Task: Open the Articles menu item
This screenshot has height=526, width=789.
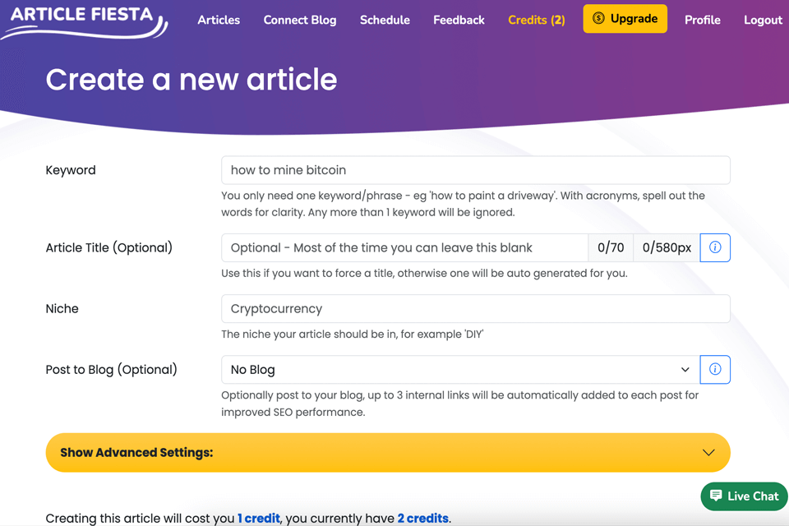Action: (x=219, y=20)
